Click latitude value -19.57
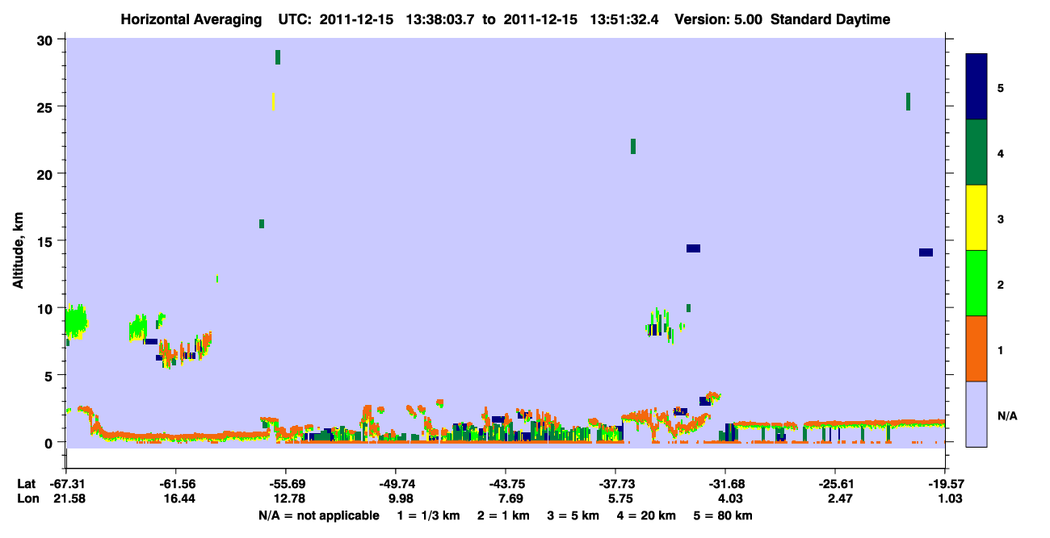The height and width of the screenshot is (538, 1050). [945, 484]
